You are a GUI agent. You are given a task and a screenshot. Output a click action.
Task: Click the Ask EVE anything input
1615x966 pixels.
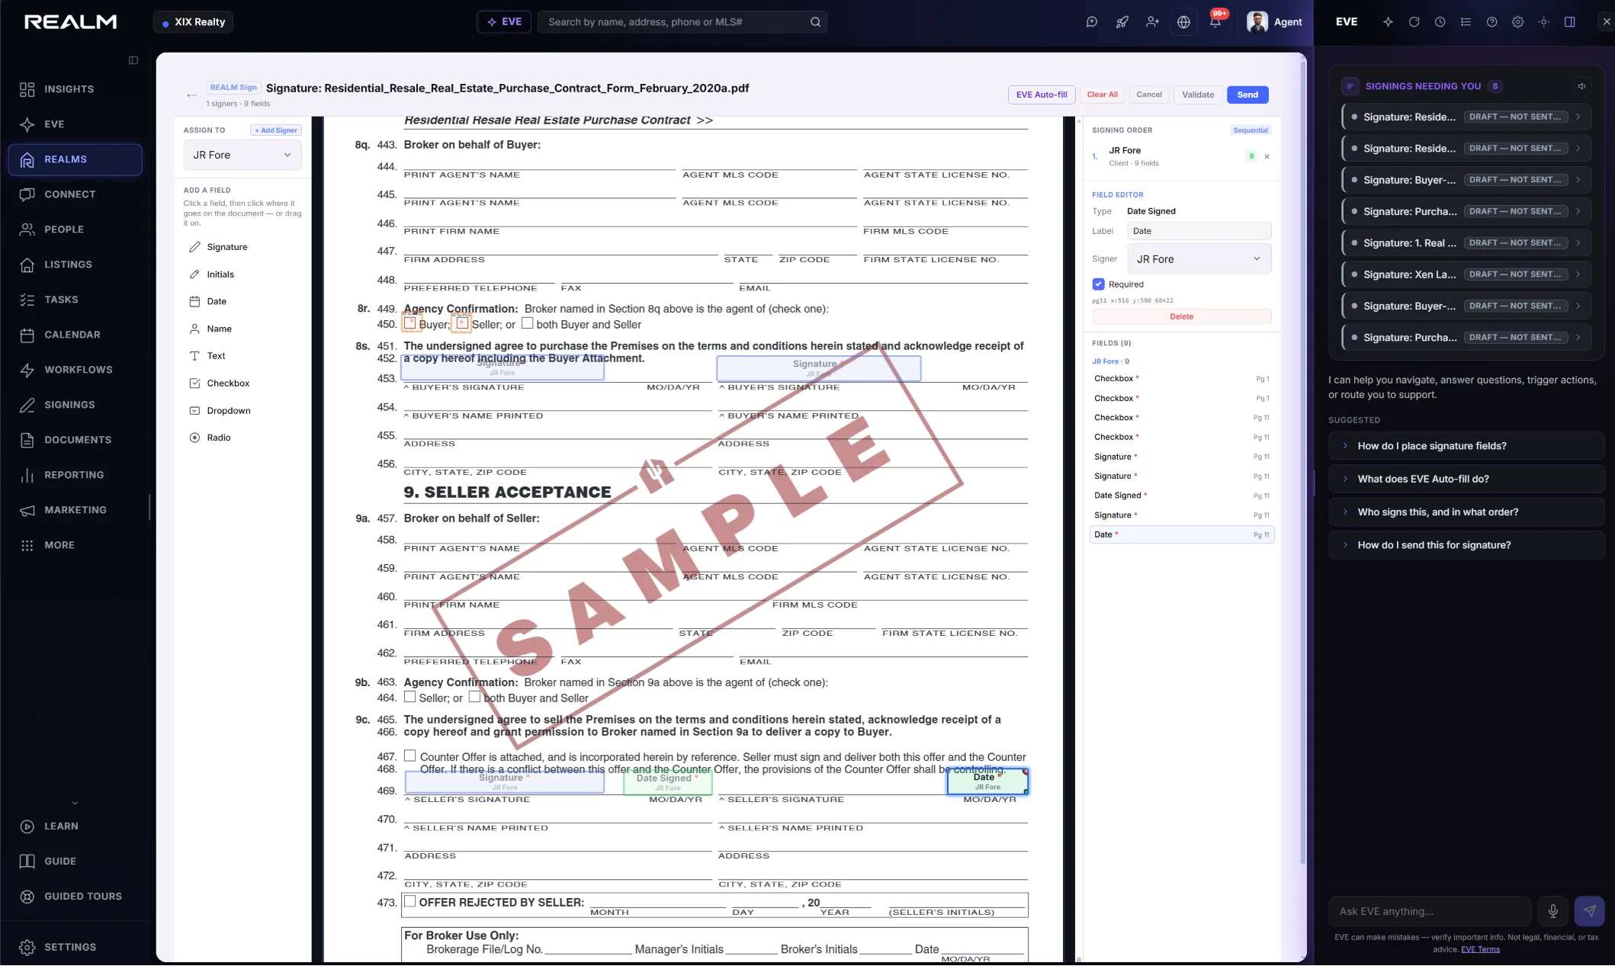(x=1430, y=911)
